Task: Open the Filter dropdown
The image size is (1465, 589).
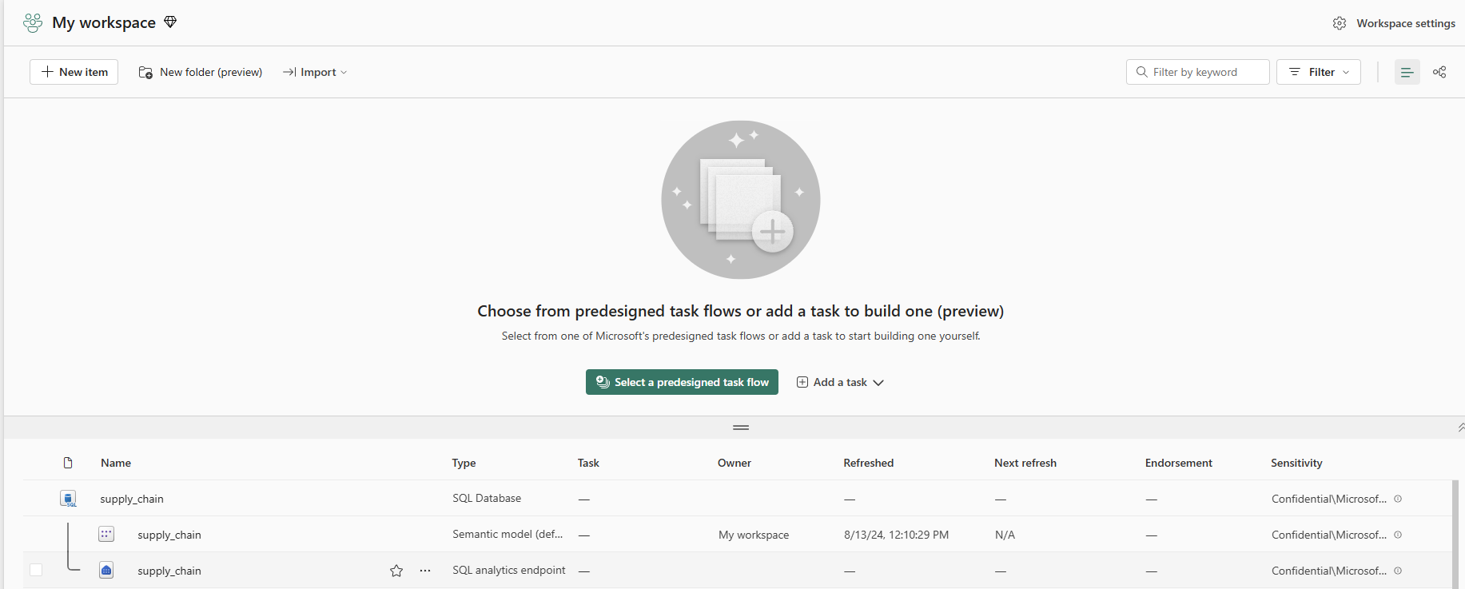Action: pyautogui.click(x=1318, y=72)
